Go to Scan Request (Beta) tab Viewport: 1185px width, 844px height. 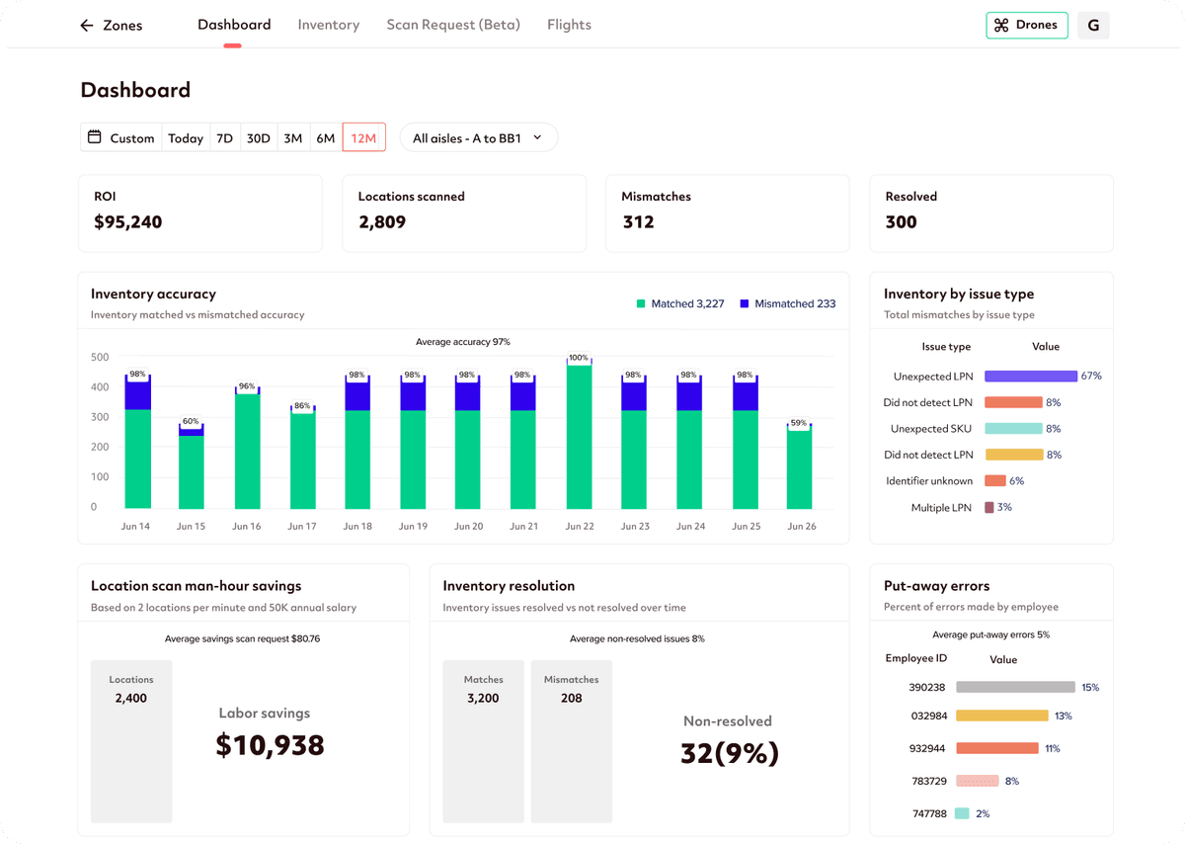[453, 25]
